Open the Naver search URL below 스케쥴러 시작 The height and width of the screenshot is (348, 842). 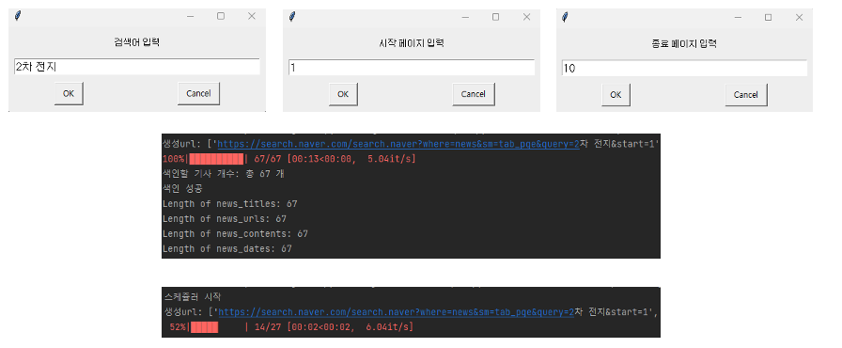(397, 312)
